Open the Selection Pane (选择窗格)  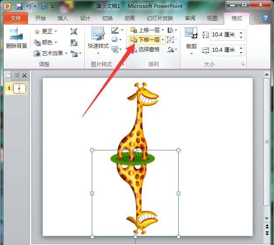pyautogui.click(x=146, y=50)
